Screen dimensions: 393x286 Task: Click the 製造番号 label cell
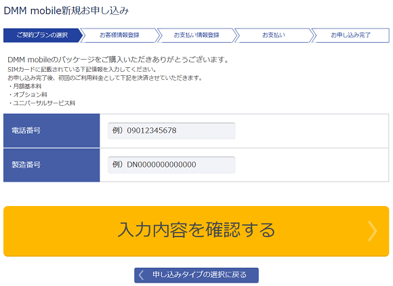click(x=51, y=165)
